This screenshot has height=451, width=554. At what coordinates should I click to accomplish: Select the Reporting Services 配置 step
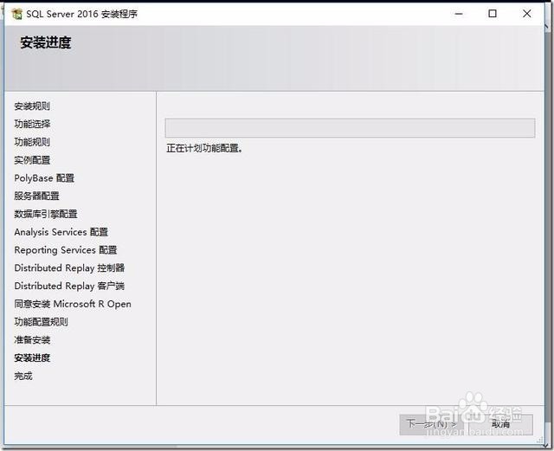pos(66,250)
